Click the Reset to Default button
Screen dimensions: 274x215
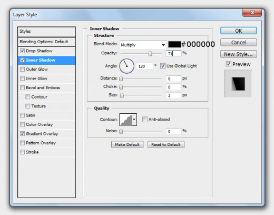(166, 144)
